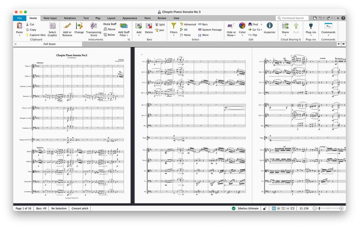The height and width of the screenshot is (228, 359).
Task: Click the Cut scissors icon
Action: click(x=28, y=25)
